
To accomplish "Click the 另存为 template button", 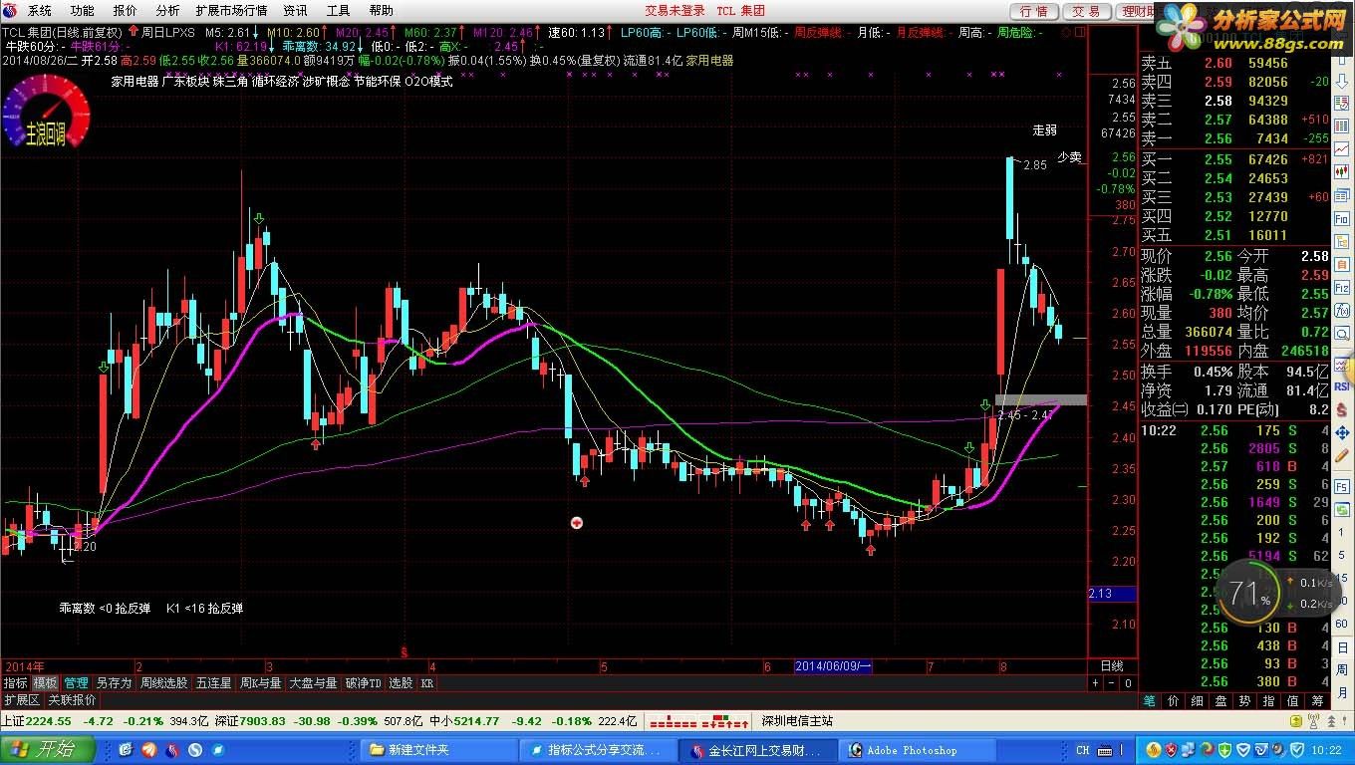I will click(x=114, y=683).
